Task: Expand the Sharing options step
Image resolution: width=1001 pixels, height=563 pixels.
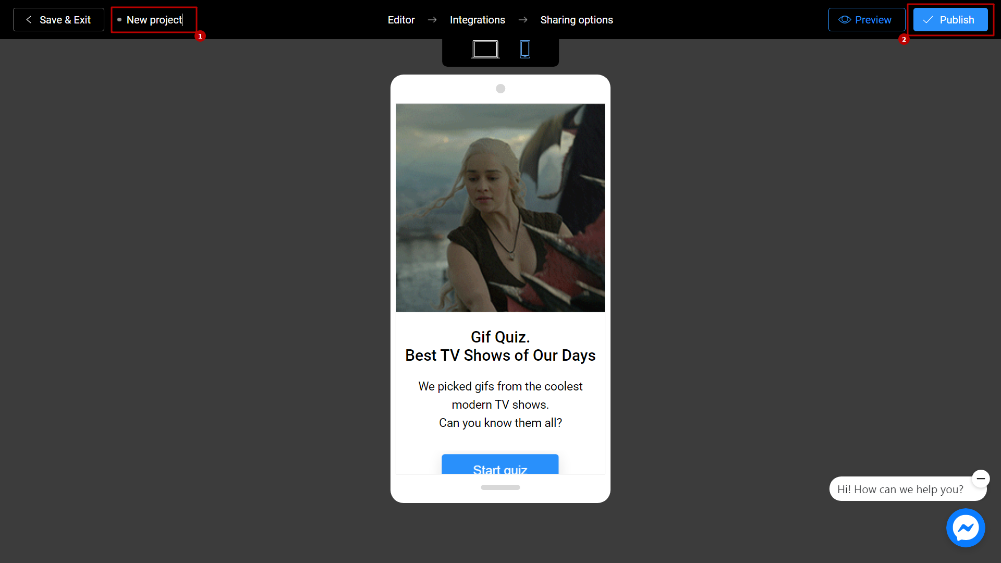Action: tap(576, 19)
